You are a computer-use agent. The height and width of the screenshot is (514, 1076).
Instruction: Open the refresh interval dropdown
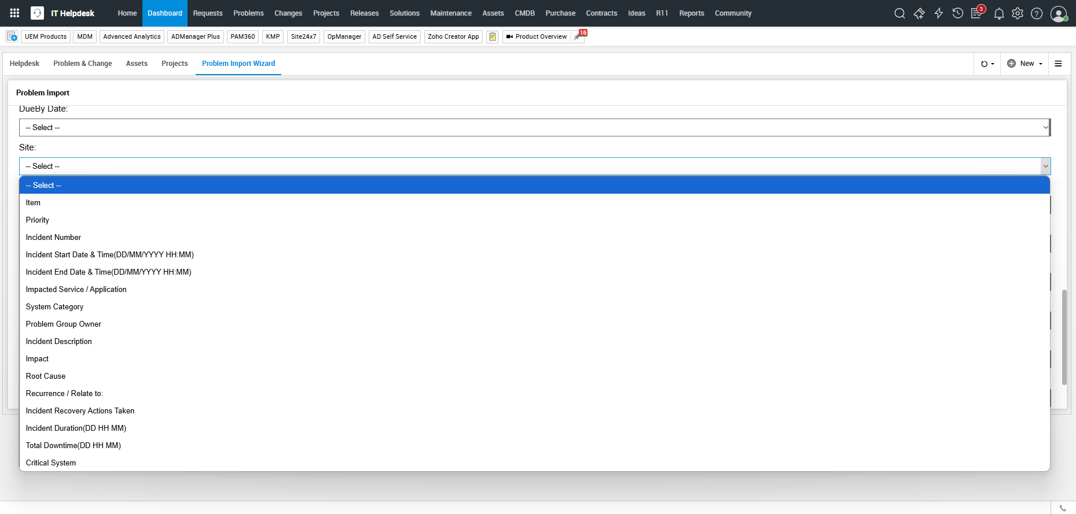(987, 64)
